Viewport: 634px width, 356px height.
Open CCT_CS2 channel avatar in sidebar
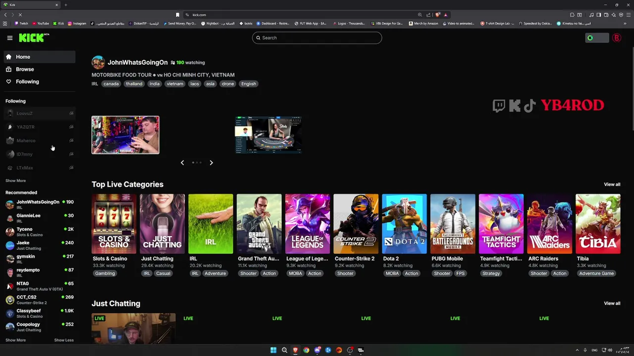coord(10,300)
